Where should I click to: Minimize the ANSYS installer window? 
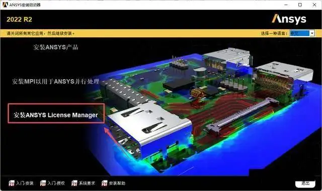point(286,5)
